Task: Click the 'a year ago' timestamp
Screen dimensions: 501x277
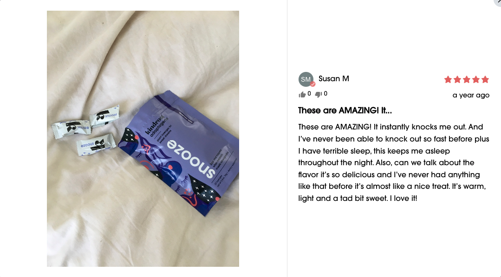Action: [471, 95]
